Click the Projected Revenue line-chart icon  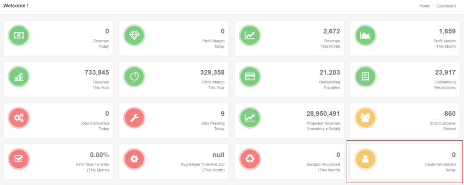250,118
